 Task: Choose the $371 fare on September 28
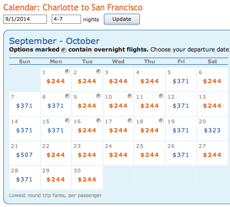[24, 180]
